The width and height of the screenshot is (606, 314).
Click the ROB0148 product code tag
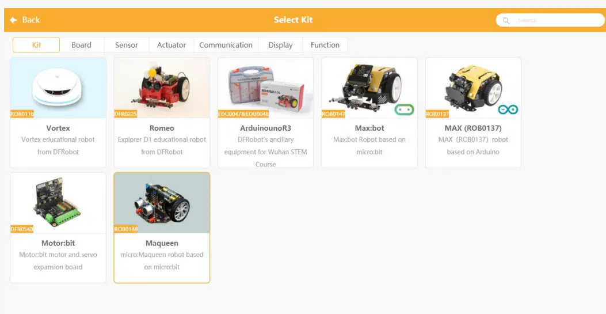coord(126,229)
